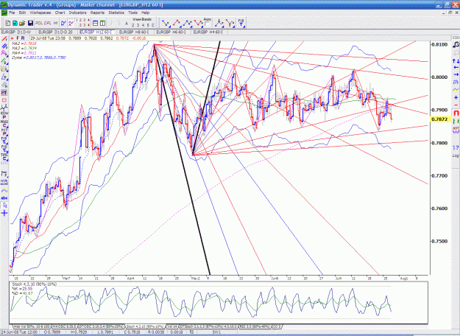Image resolution: width=460 pixels, height=336 pixels.
Task: Click the blue question mark icon
Action: (x=456, y=147)
